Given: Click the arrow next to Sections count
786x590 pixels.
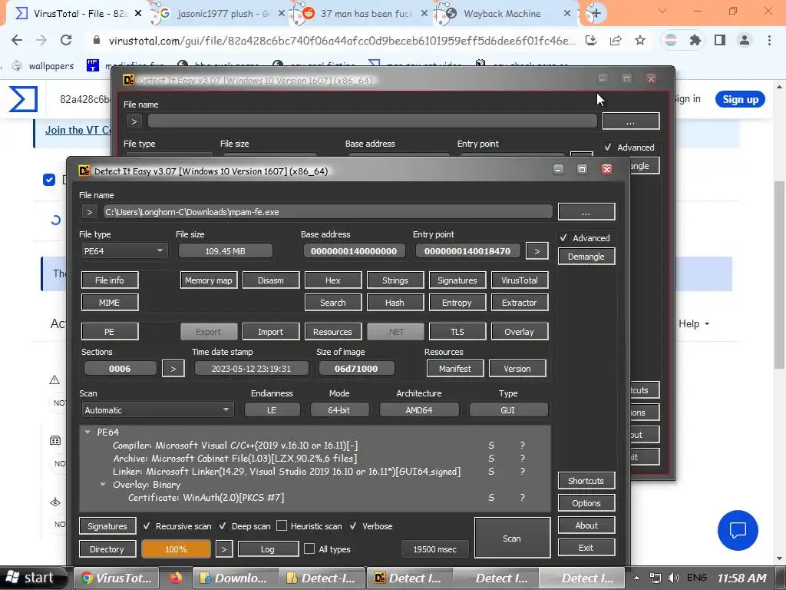Looking at the screenshot, I should point(173,368).
